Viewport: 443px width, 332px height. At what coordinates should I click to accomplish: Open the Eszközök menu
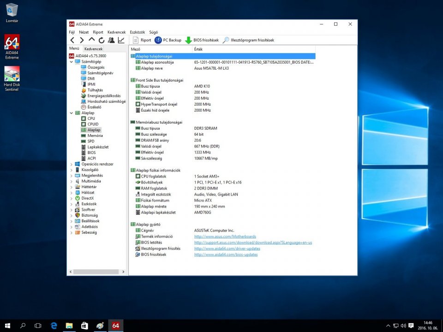pos(138,32)
